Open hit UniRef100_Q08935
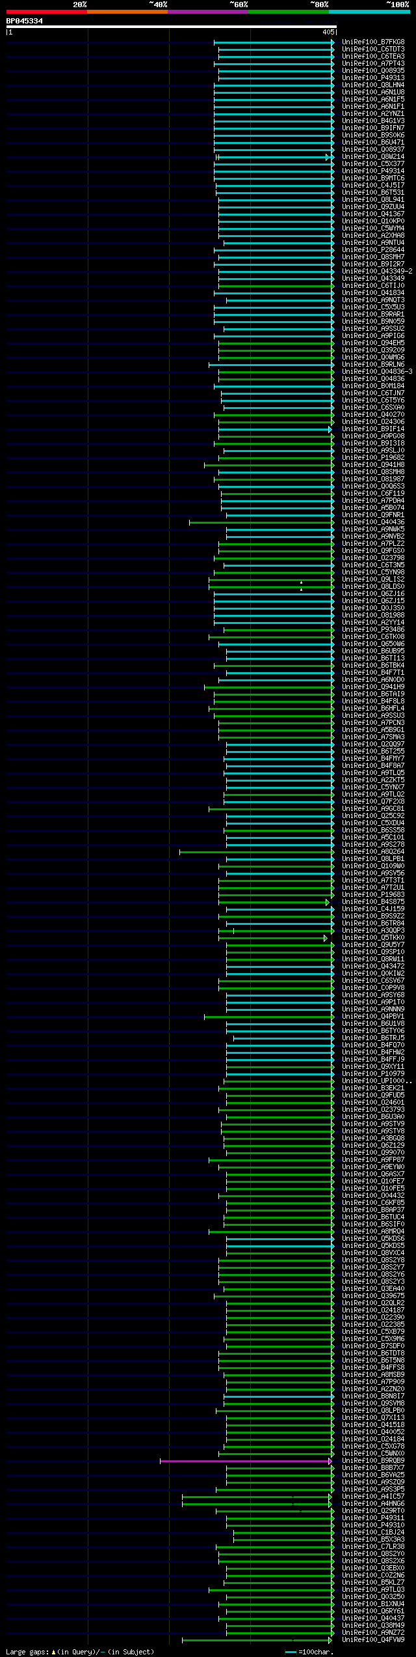The width and height of the screenshot is (416, 1657). pos(373,71)
